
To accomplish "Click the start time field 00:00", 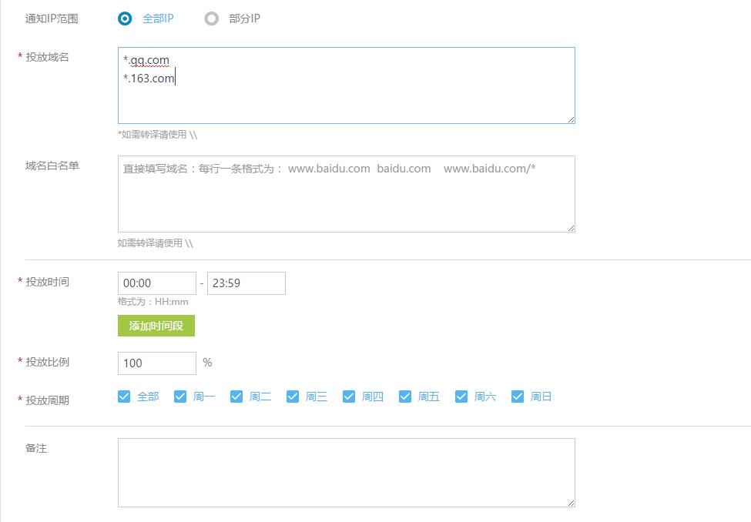I will (157, 283).
